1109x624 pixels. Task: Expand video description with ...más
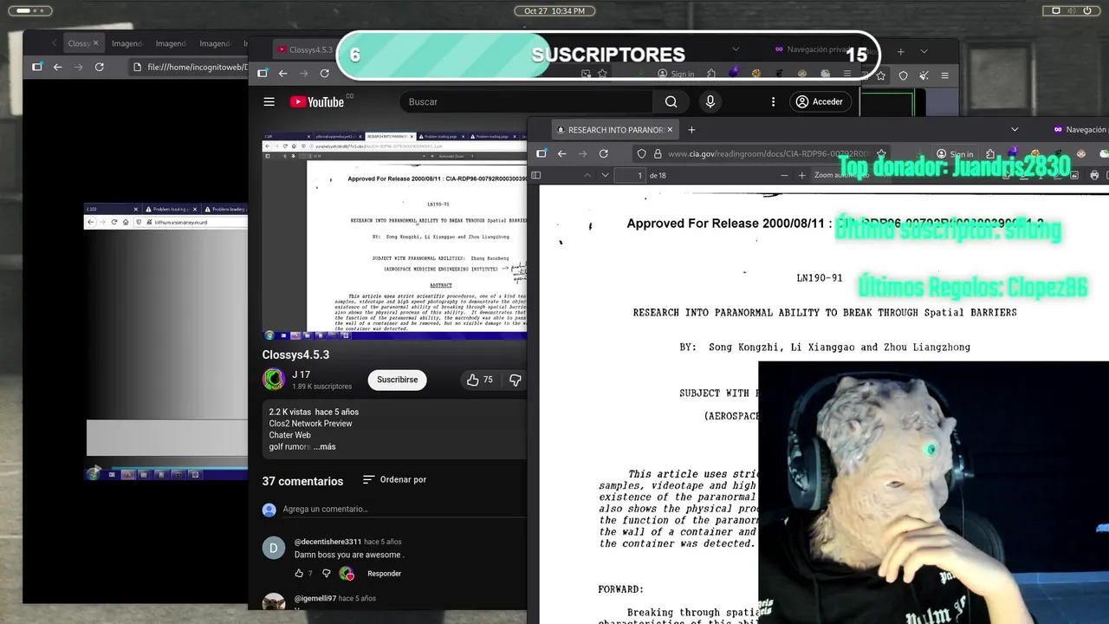pos(325,447)
